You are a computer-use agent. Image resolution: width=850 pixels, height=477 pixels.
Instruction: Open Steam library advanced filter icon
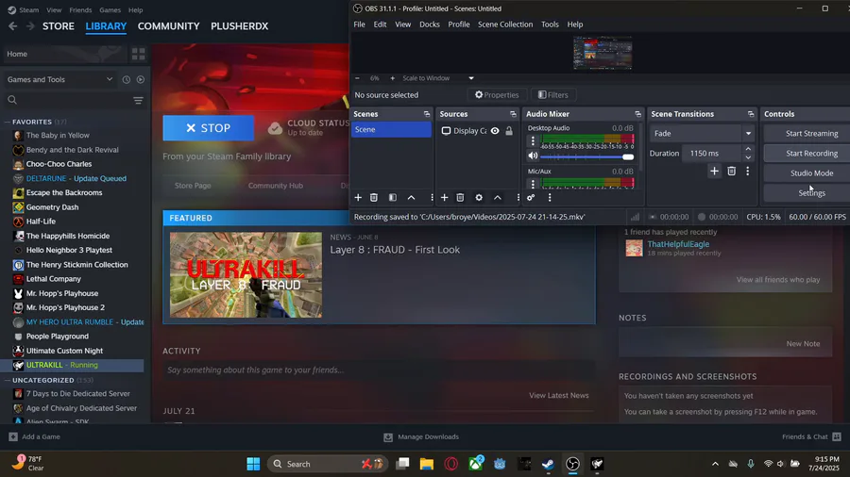pyautogui.click(x=138, y=100)
